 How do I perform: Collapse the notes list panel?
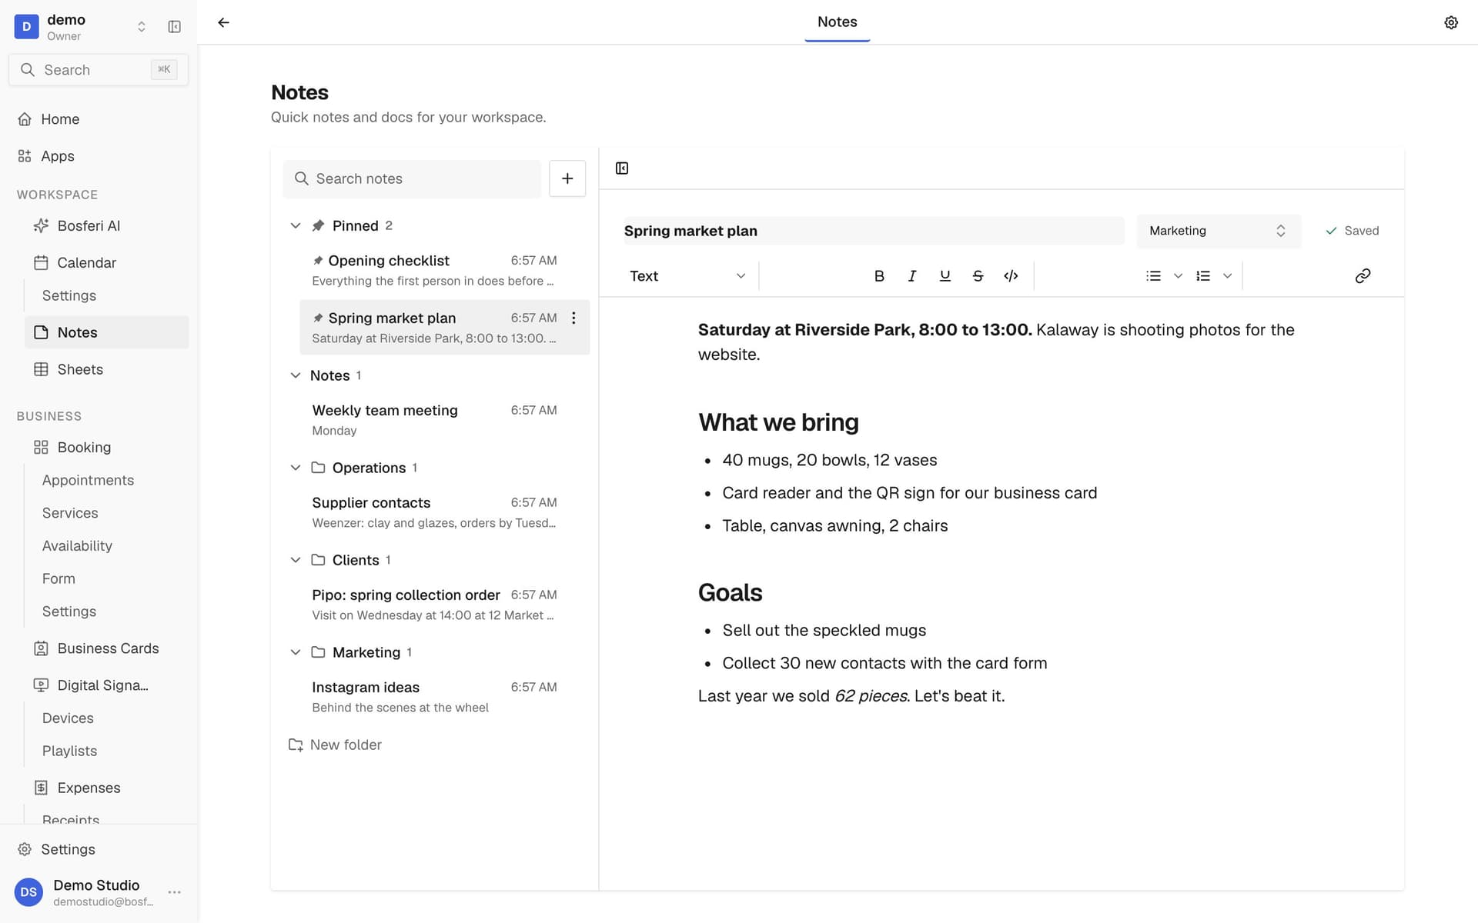click(622, 168)
